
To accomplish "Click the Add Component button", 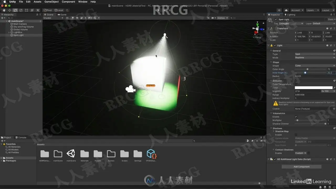I will coord(301,167).
